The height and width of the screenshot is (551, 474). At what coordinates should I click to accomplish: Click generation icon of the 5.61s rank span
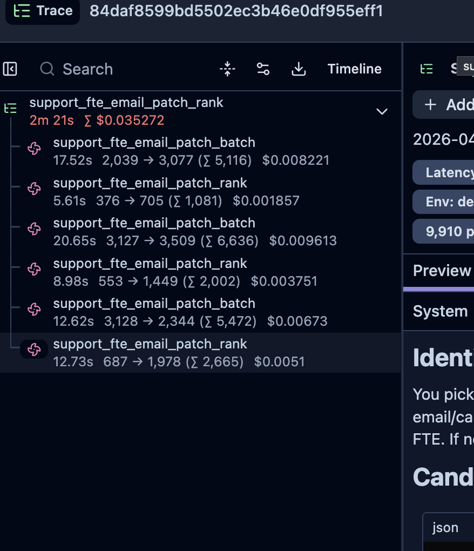coord(34,189)
